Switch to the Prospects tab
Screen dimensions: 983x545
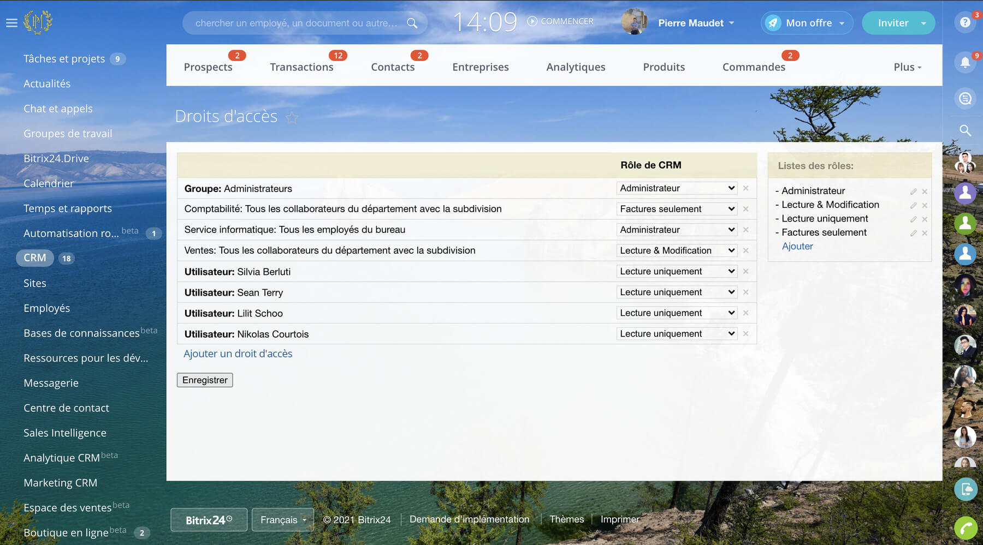click(x=208, y=67)
